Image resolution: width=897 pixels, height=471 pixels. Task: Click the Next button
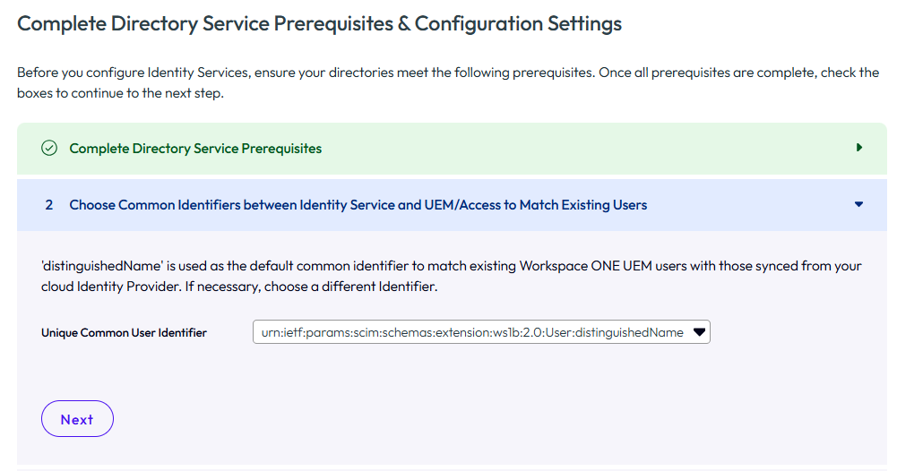77,419
